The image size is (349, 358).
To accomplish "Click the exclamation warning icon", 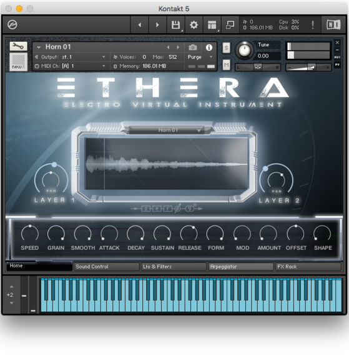I will (x=313, y=24).
